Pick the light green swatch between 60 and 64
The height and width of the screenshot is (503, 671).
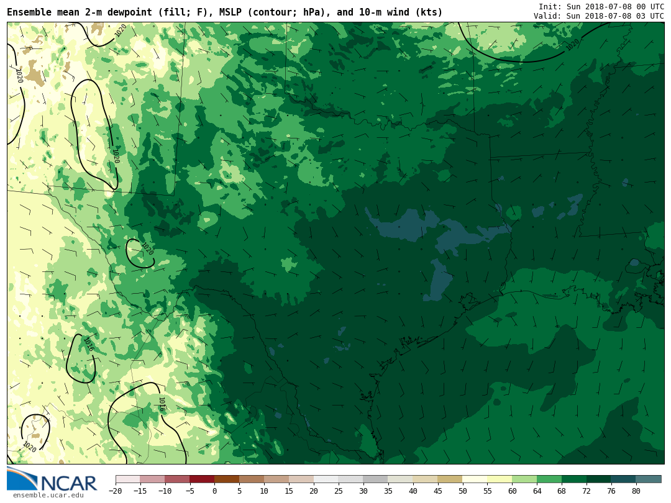pos(524,479)
